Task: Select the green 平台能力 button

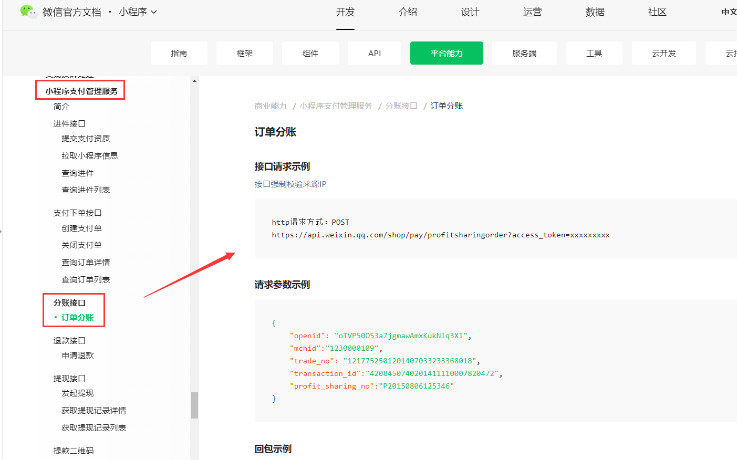Action: (447, 53)
